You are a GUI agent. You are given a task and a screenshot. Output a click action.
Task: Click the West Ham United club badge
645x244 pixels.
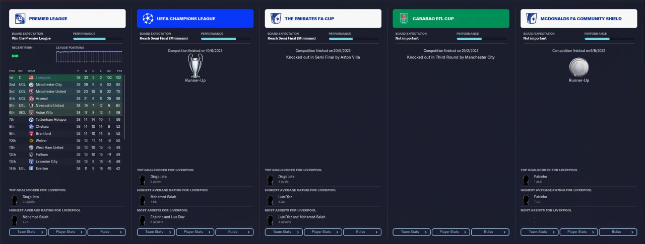click(x=31, y=147)
